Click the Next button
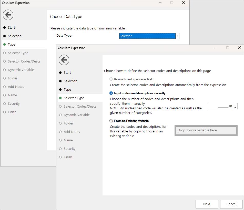Image resolution: width=244 pixels, height=210 pixels. 207,204
